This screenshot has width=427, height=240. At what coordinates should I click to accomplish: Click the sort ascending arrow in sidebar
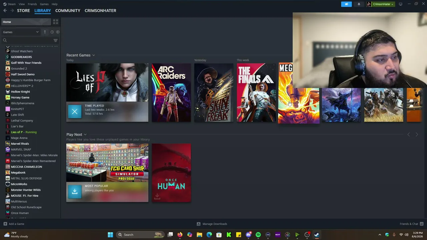coord(45,32)
